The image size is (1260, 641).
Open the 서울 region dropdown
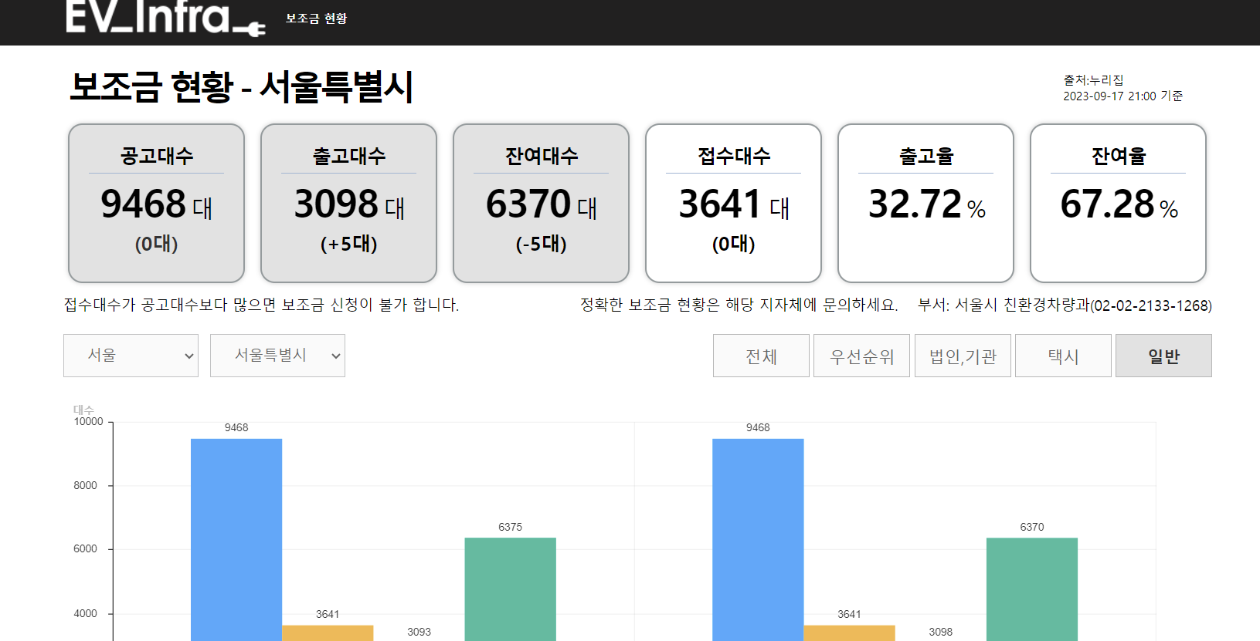131,356
